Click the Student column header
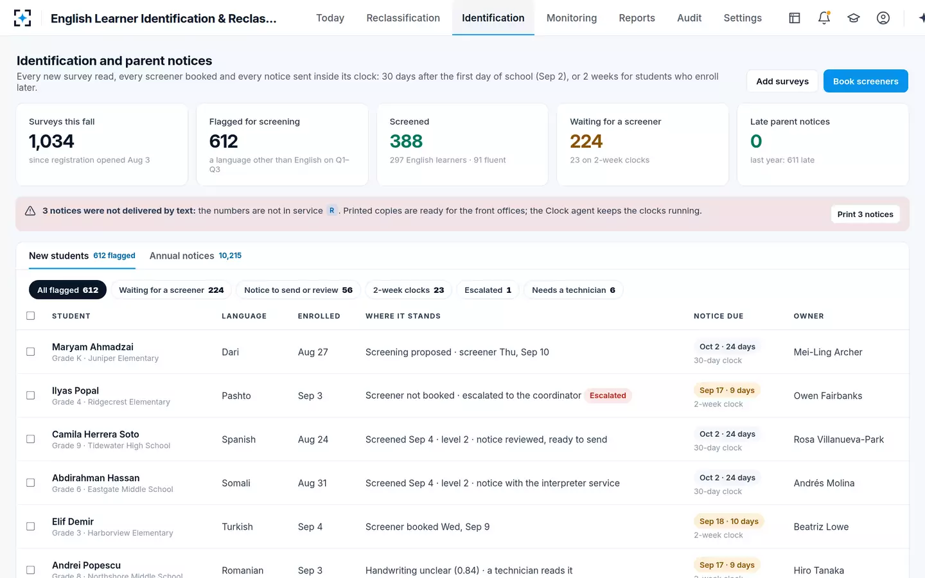925x578 pixels. (x=71, y=316)
